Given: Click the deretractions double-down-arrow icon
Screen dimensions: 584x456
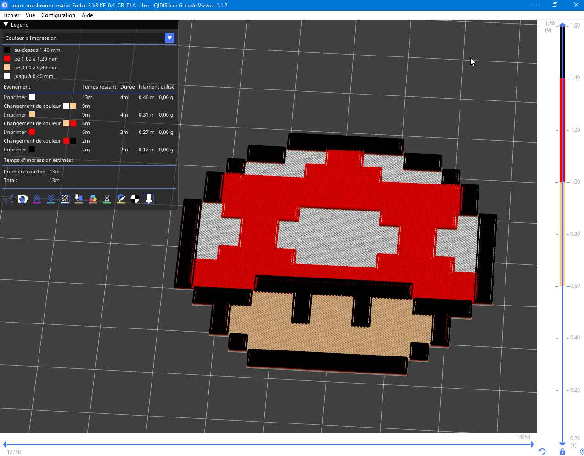Looking at the screenshot, I should pos(51,199).
